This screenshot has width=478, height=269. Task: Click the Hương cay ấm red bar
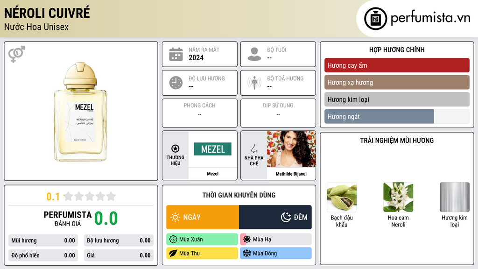point(397,65)
